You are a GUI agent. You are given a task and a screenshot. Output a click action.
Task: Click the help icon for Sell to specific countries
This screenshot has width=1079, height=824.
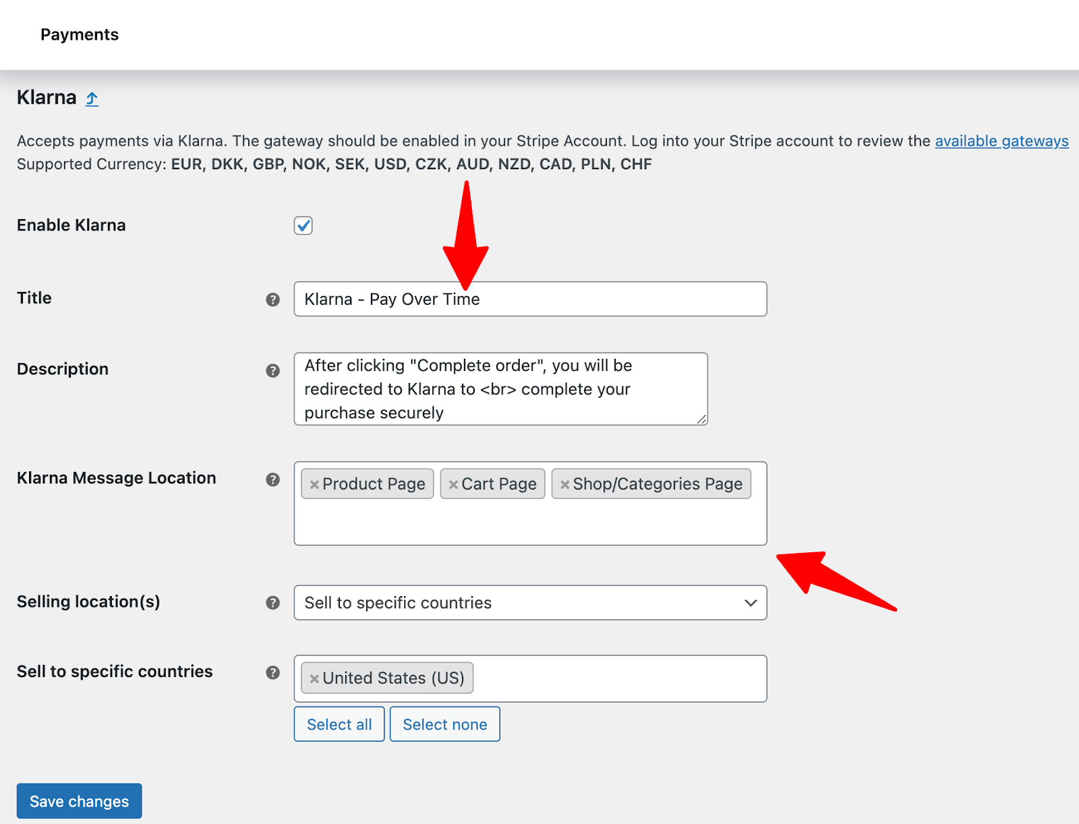(x=272, y=672)
